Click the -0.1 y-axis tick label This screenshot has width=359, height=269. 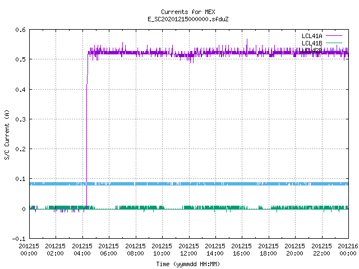pyautogui.click(x=19, y=239)
